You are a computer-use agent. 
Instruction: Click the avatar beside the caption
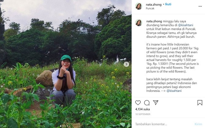click(x=139, y=23)
